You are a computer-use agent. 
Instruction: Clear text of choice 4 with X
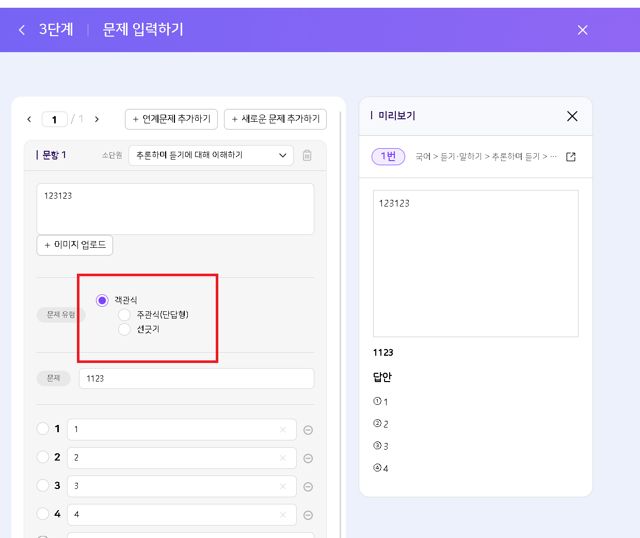pyautogui.click(x=283, y=515)
